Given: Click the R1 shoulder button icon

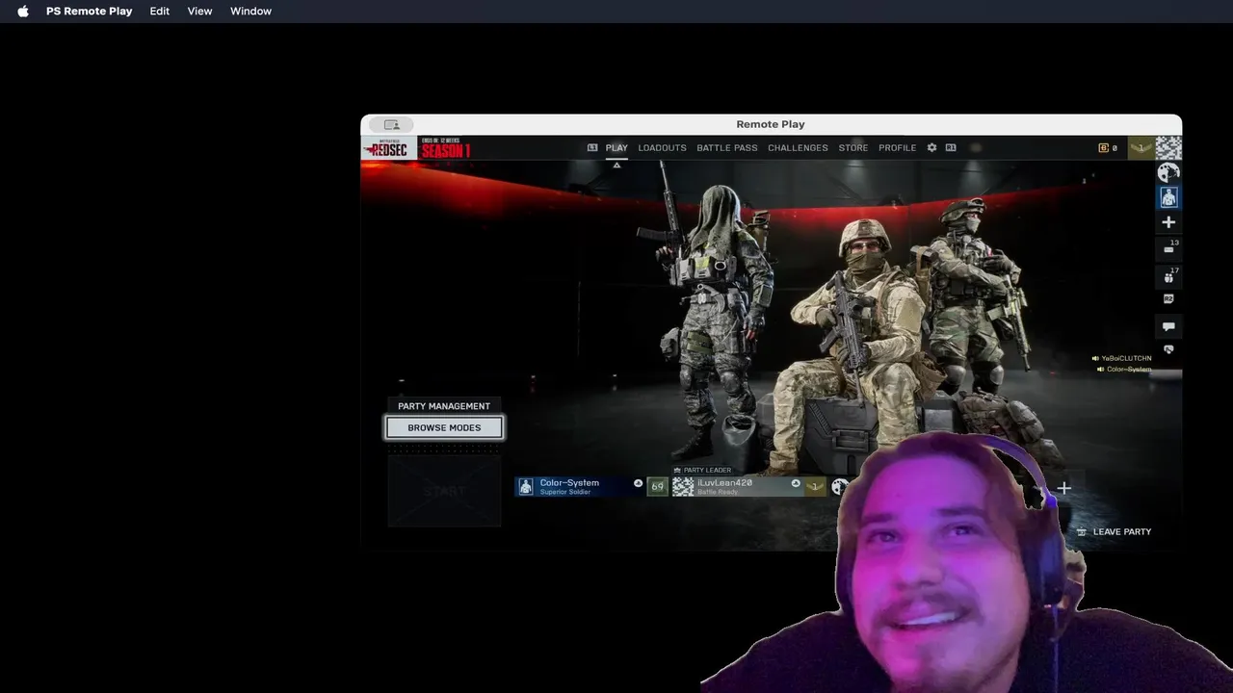Looking at the screenshot, I should click(951, 148).
